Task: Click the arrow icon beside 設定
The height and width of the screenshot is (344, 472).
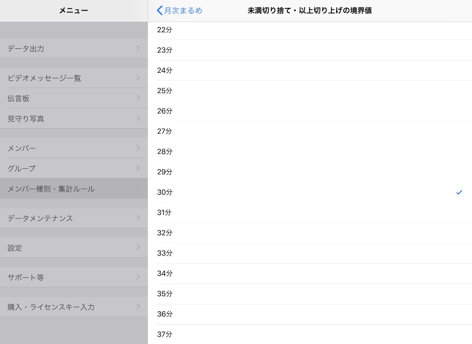Action: 138,247
